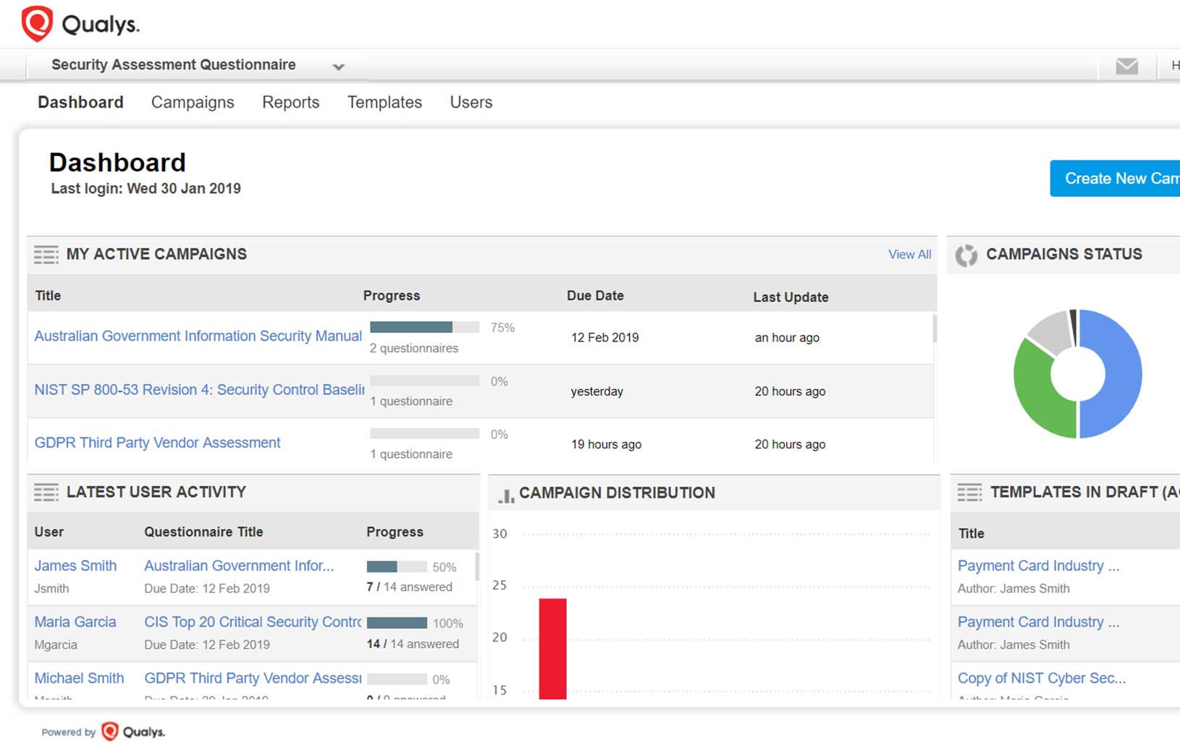
Task: Open Australian Government Information Security Manual campaign
Action: coord(198,336)
